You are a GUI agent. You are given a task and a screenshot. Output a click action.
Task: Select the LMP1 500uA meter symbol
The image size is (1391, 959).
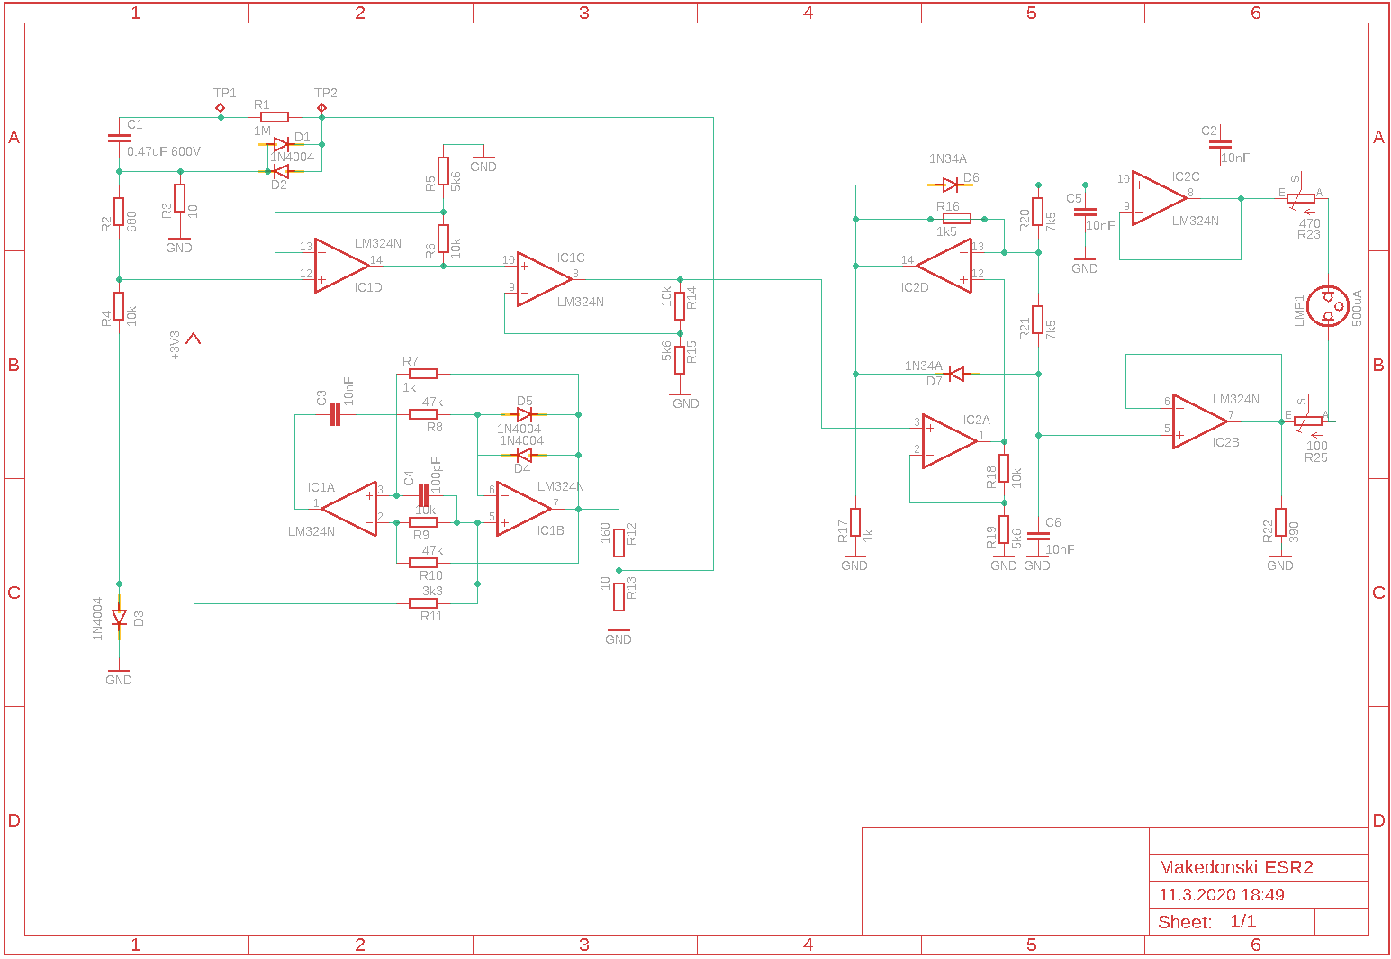(x=1327, y=306)
